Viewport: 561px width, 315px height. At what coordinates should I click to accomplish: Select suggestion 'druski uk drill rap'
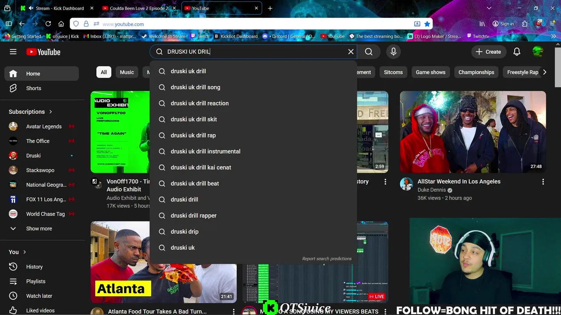[x=253, y=135]
